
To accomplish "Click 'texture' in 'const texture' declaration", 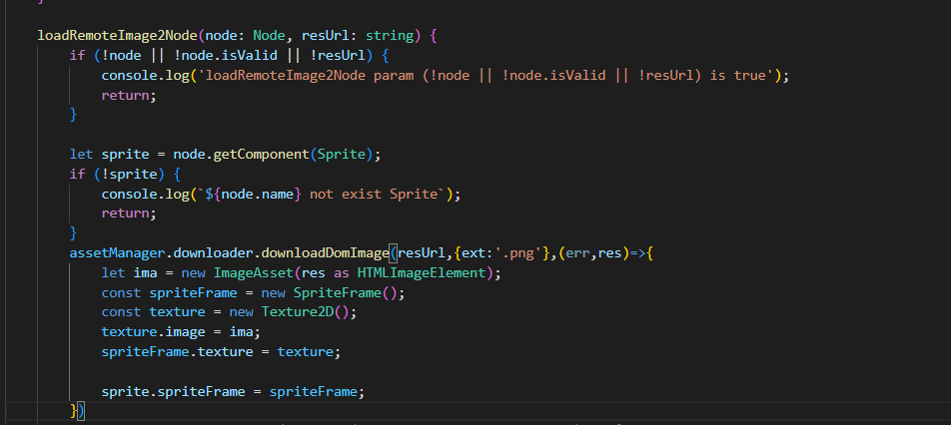I will point(178,312).
